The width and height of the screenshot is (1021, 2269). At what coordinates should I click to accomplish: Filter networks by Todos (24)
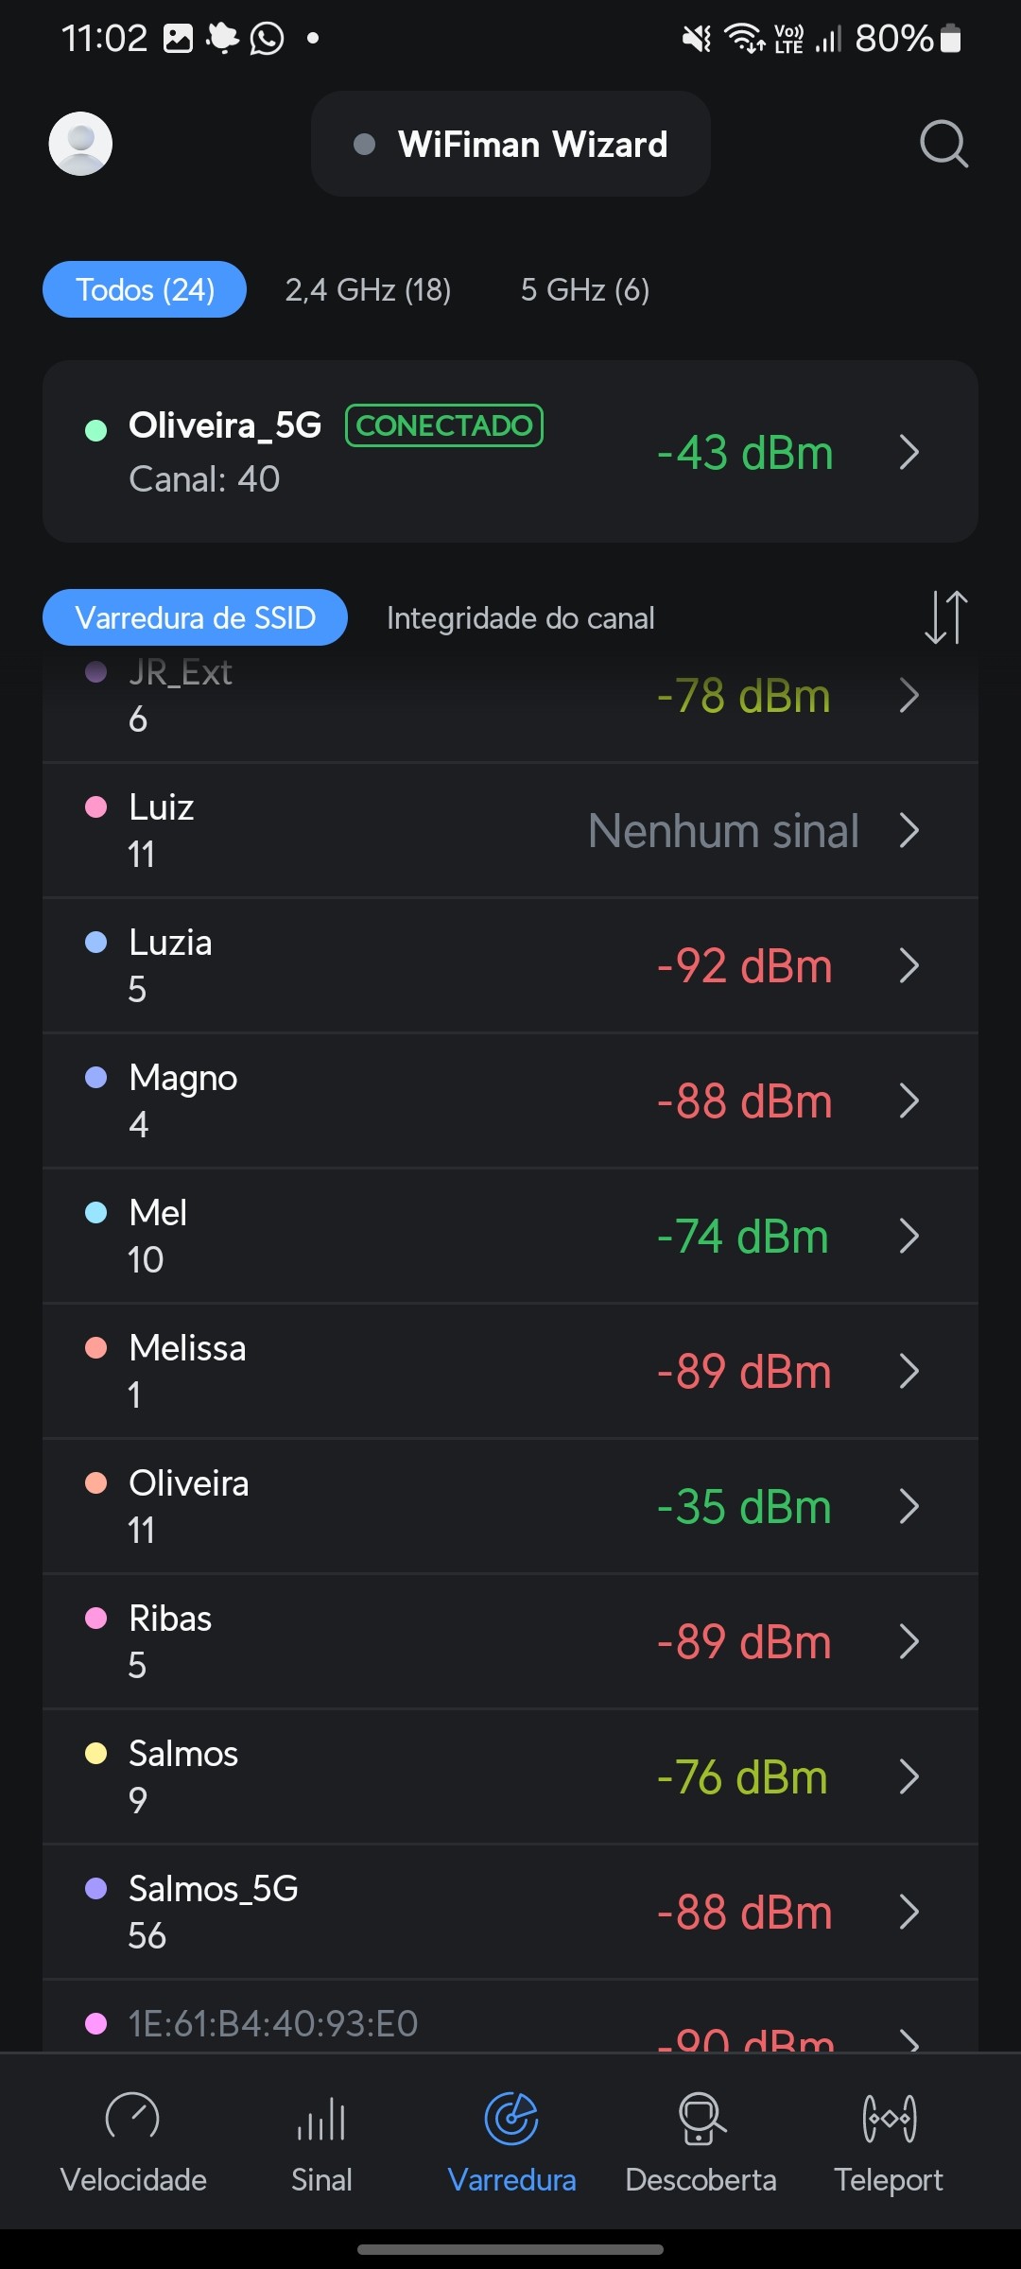145,289
